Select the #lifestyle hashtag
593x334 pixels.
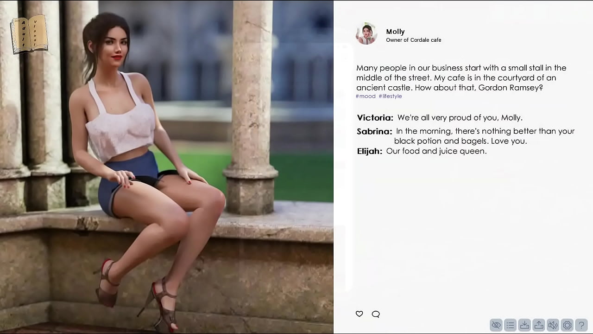point(390,96)
